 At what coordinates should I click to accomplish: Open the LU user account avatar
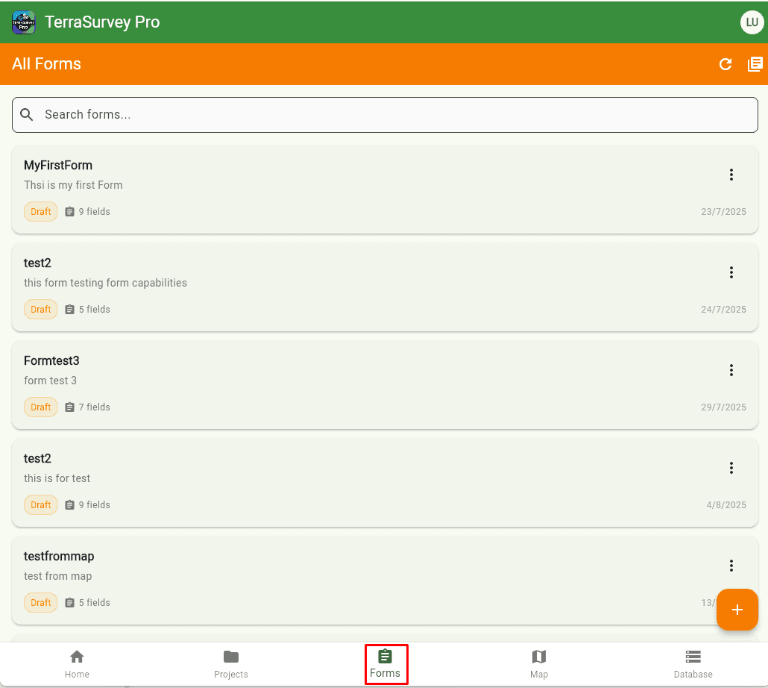[x=752, y=22]
